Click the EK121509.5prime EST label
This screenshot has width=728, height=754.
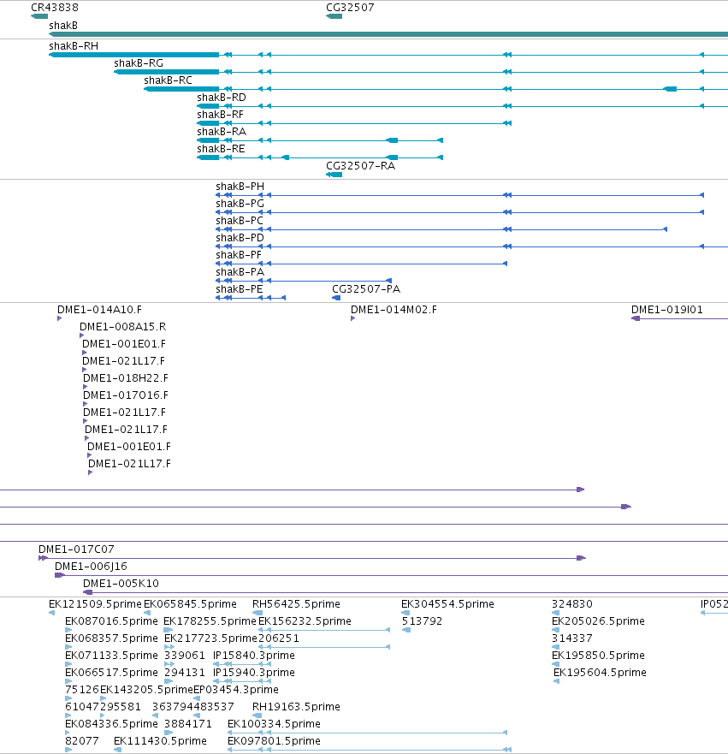(x=95, y=604)
